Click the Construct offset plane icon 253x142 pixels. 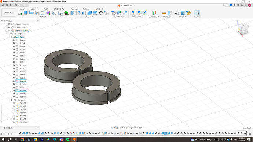(x=154, y=13)
